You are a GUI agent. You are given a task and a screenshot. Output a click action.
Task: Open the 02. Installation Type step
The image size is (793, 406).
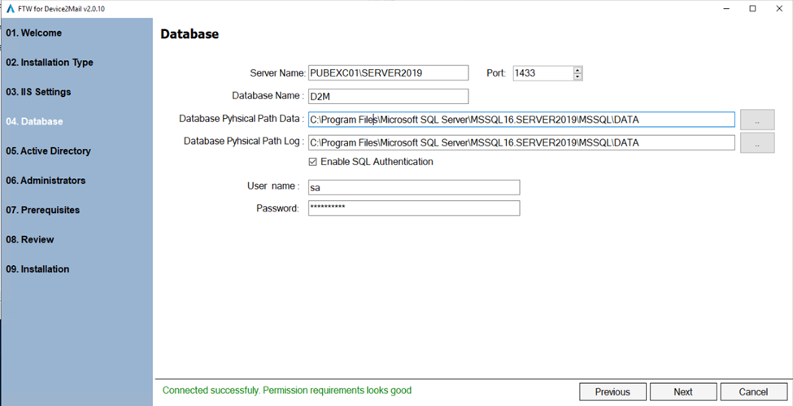pos(50,63)
